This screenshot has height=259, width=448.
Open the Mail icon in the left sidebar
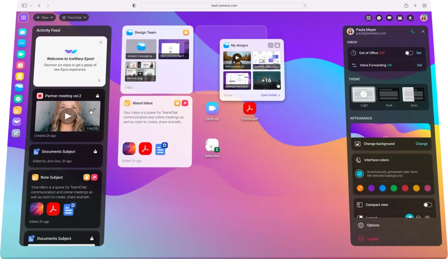point(22,32)
